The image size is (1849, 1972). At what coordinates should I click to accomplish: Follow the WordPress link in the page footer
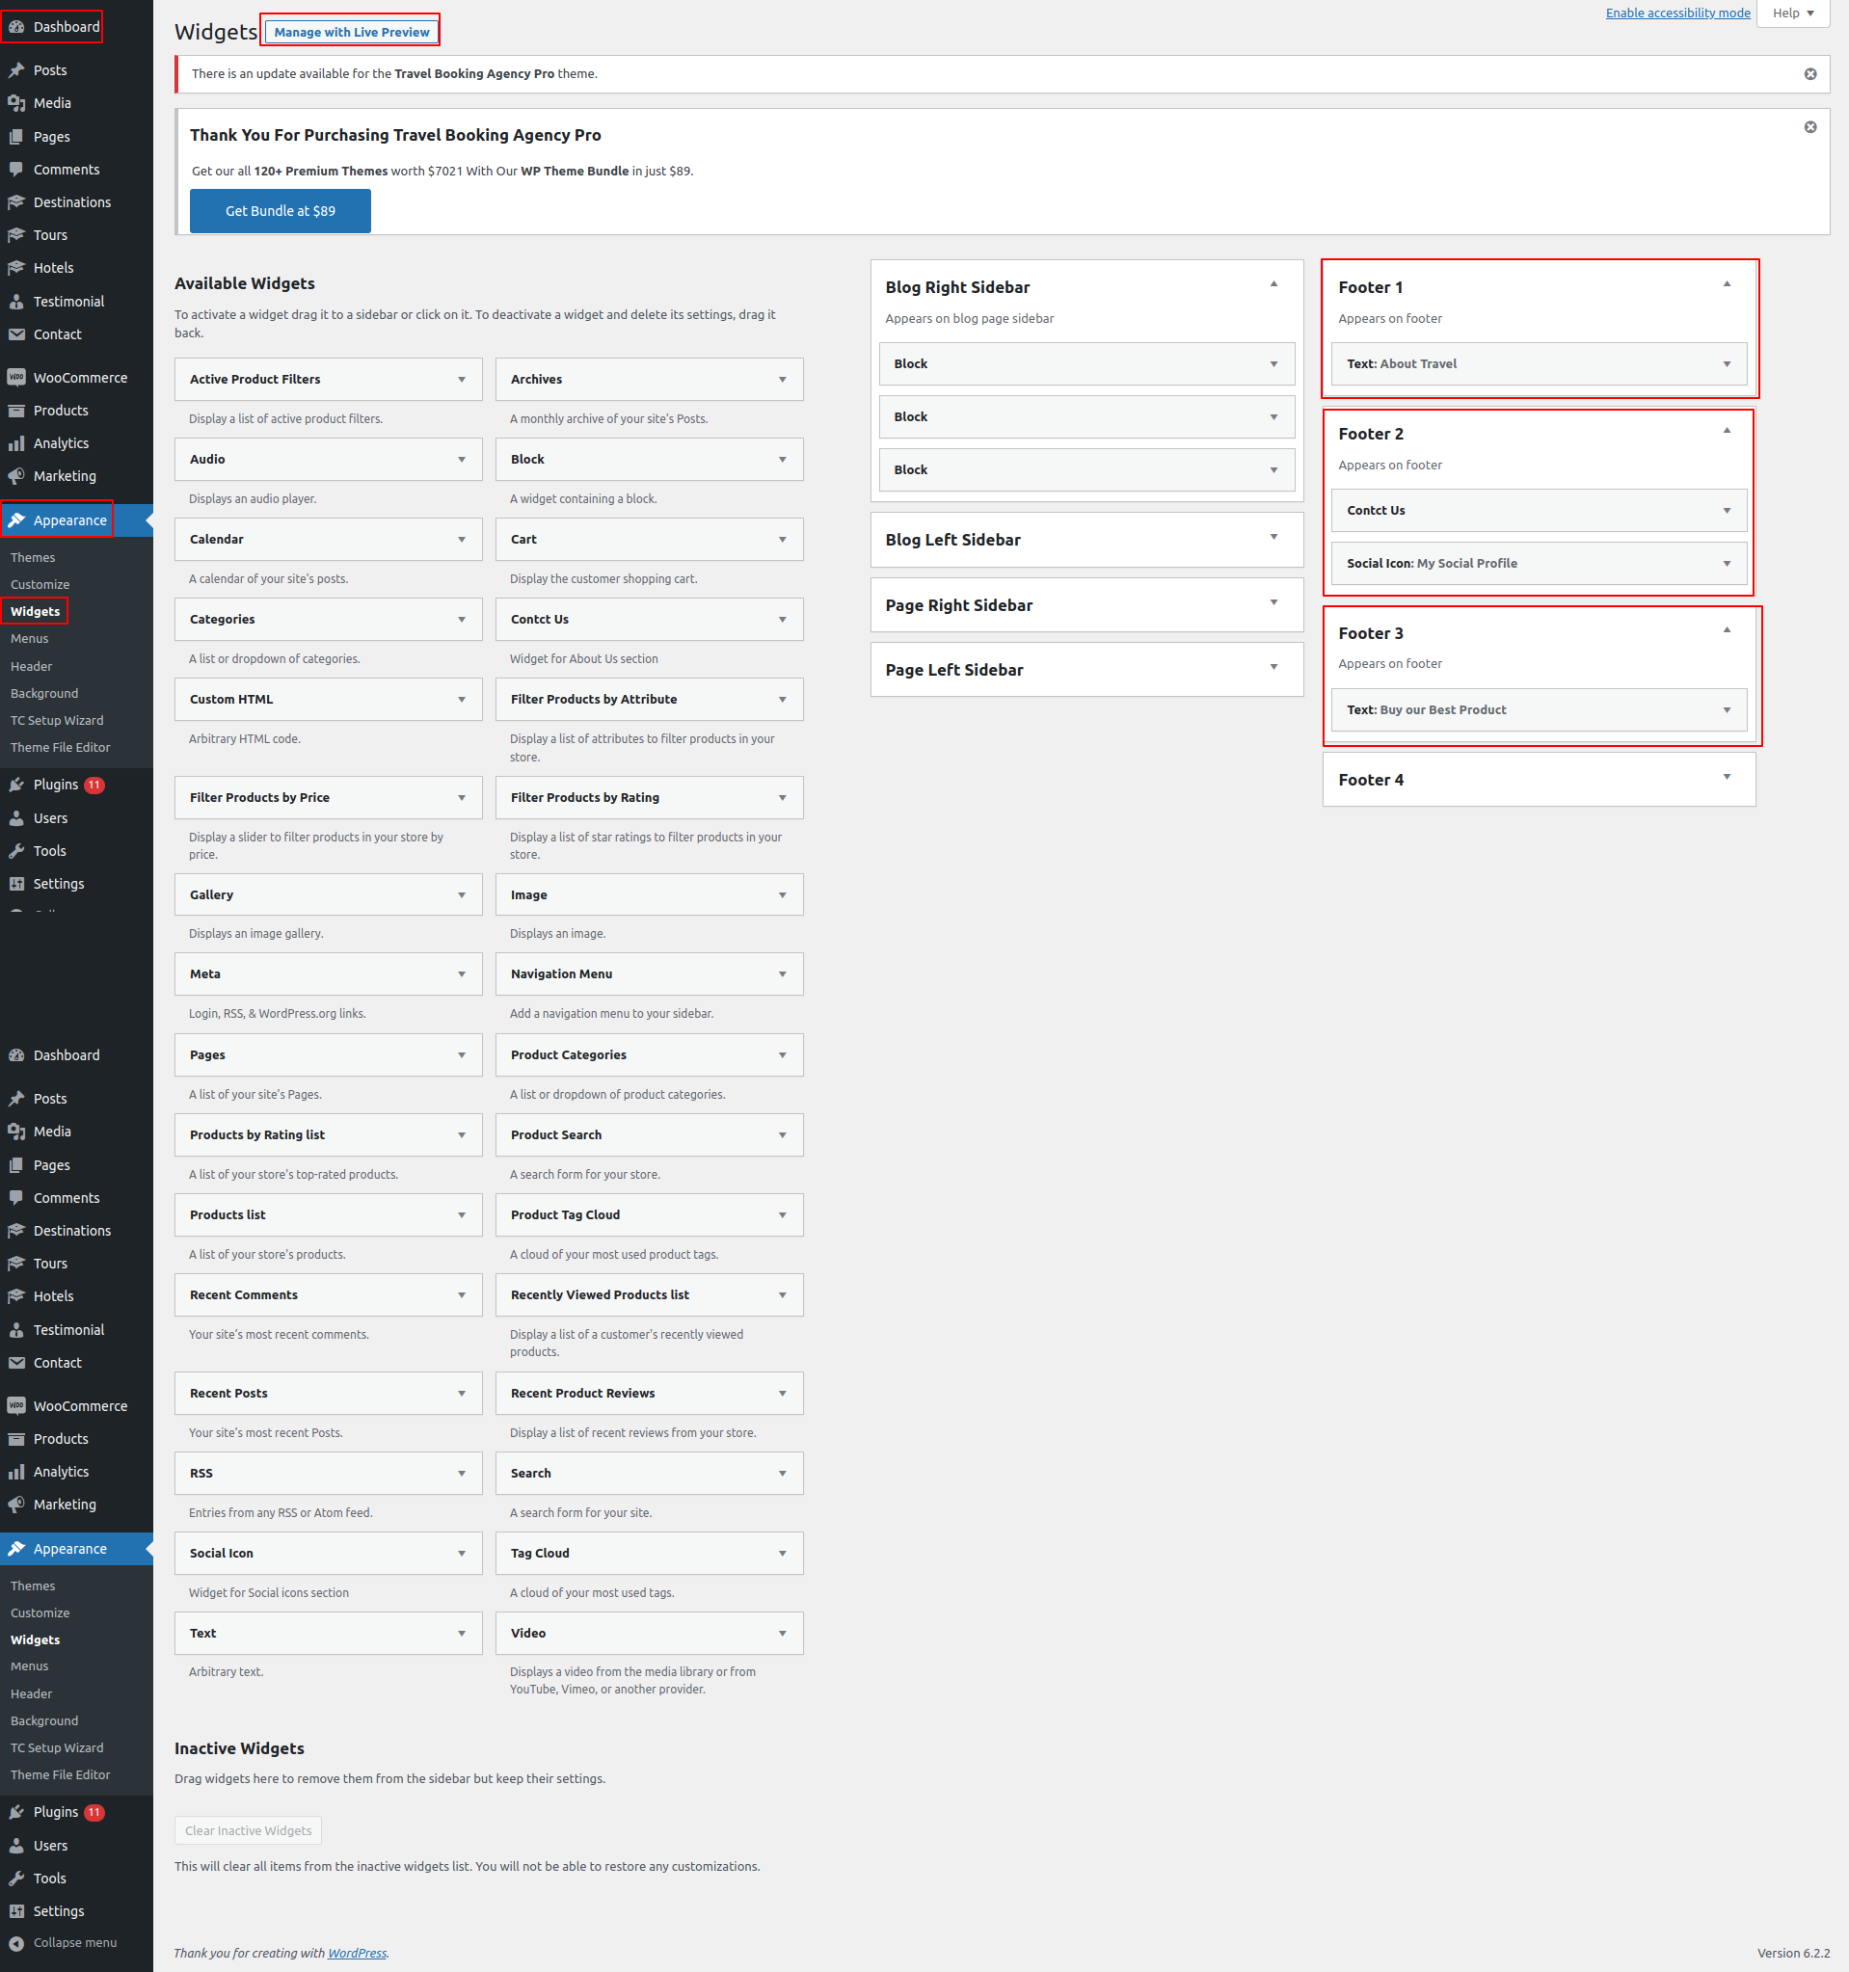pyautogui.click(x=357, y=1952)
